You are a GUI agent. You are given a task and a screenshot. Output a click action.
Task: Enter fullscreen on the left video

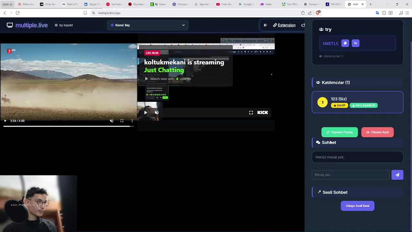coord(122,121)
